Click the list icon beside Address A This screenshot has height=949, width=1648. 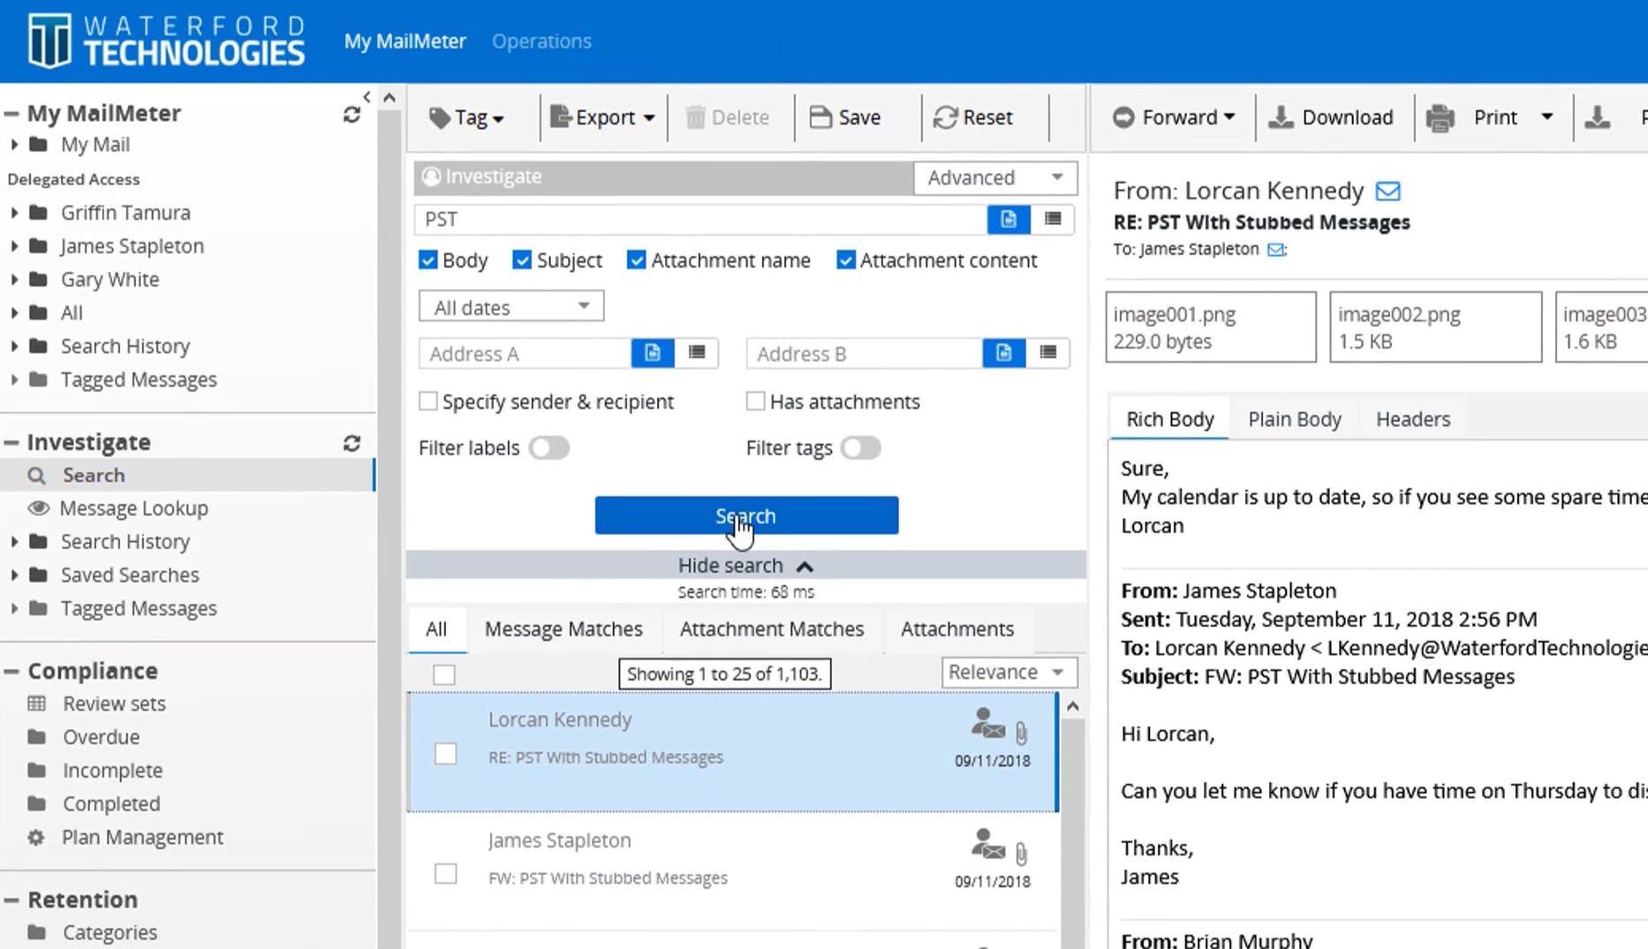click(697, 353)
